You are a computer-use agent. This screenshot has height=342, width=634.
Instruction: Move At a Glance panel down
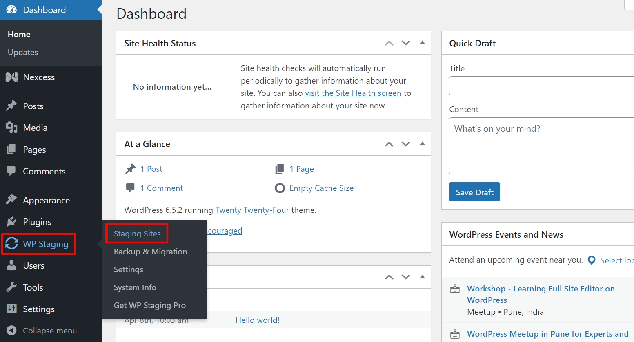click(x=405, y=144)
